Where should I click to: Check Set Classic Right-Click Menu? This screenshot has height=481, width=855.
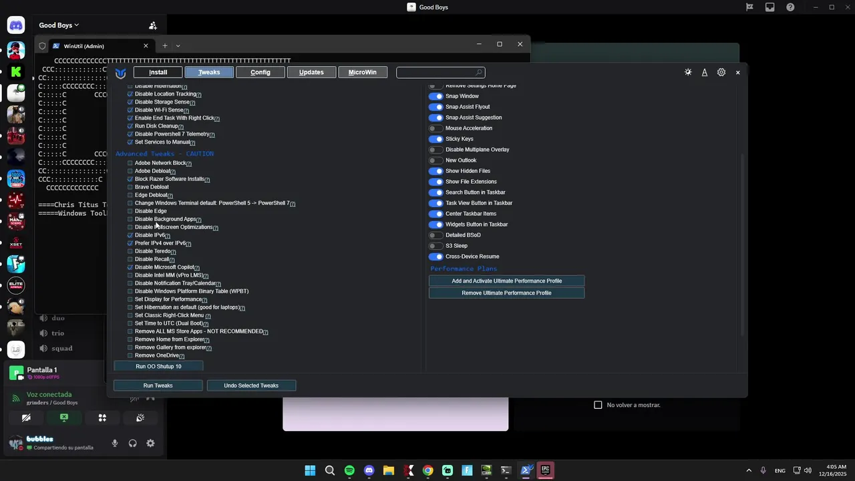click(130, 315)
